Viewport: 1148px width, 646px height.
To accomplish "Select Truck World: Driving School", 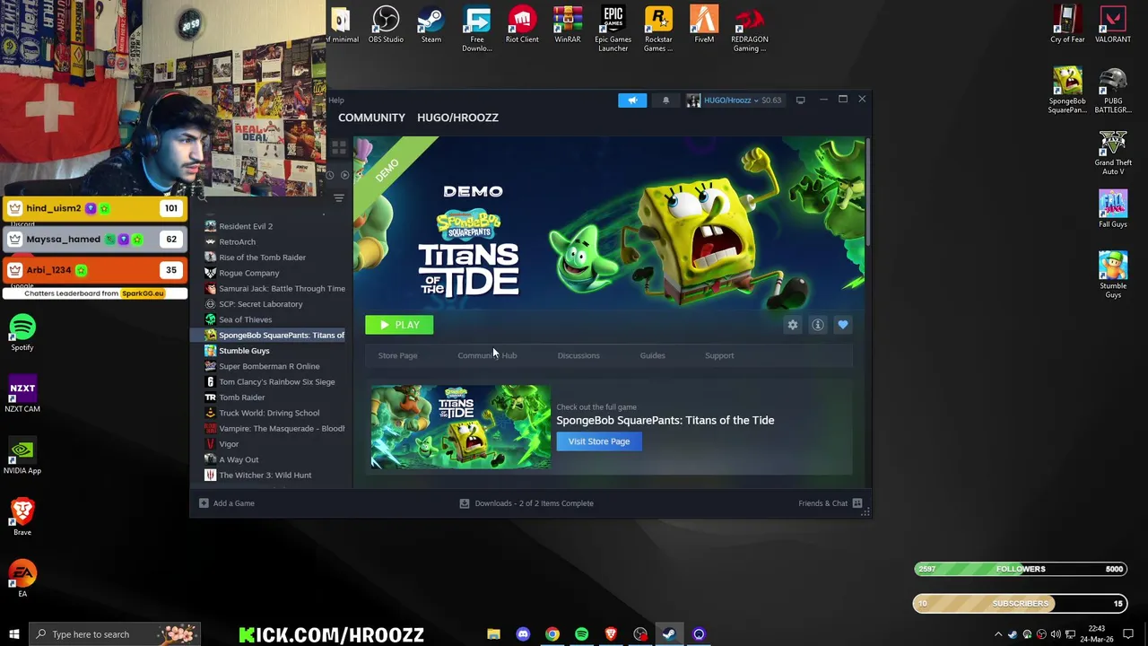I will pyautogui.click(x=267, y=413).
